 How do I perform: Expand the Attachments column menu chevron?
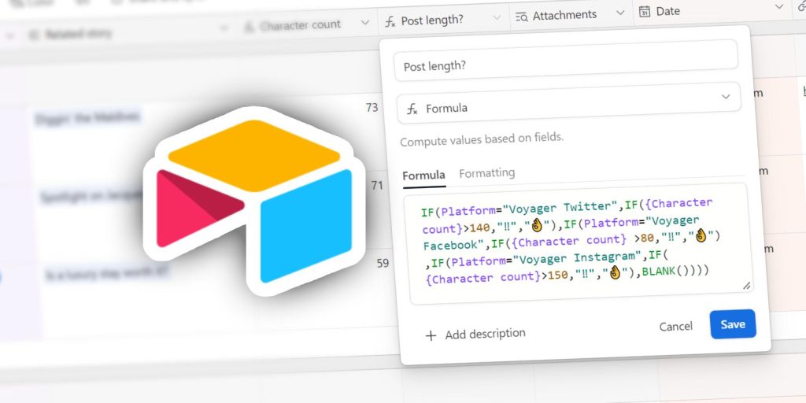(x=620, y=13)
